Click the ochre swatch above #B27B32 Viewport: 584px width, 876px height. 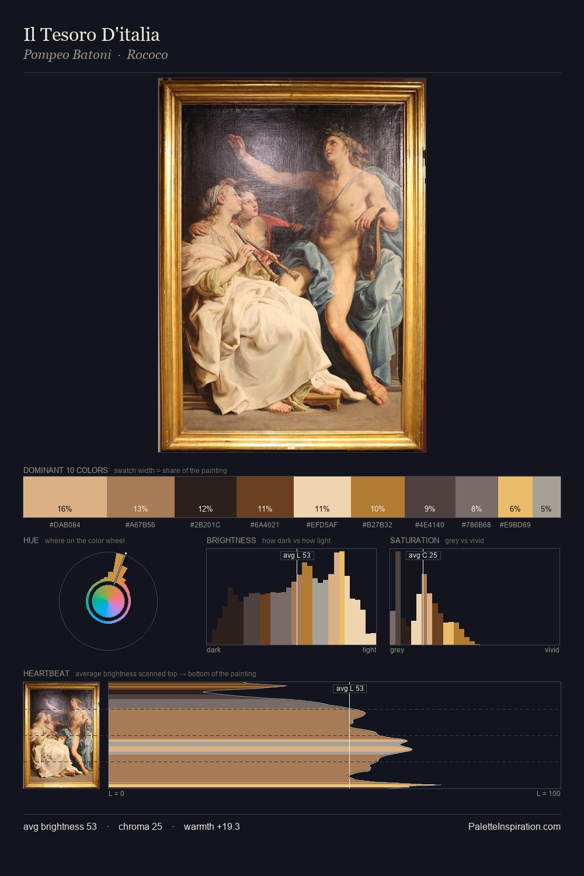pos(378,497)
